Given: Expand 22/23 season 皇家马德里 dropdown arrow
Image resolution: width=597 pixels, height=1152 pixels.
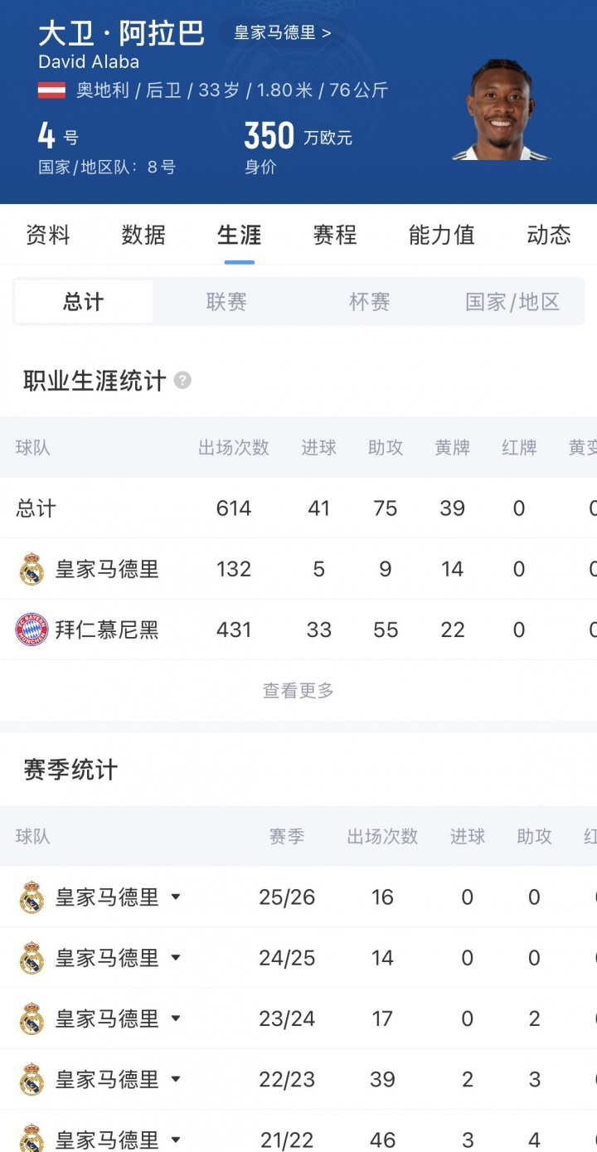Looking at the screenshot, I should click(176, 1079).
